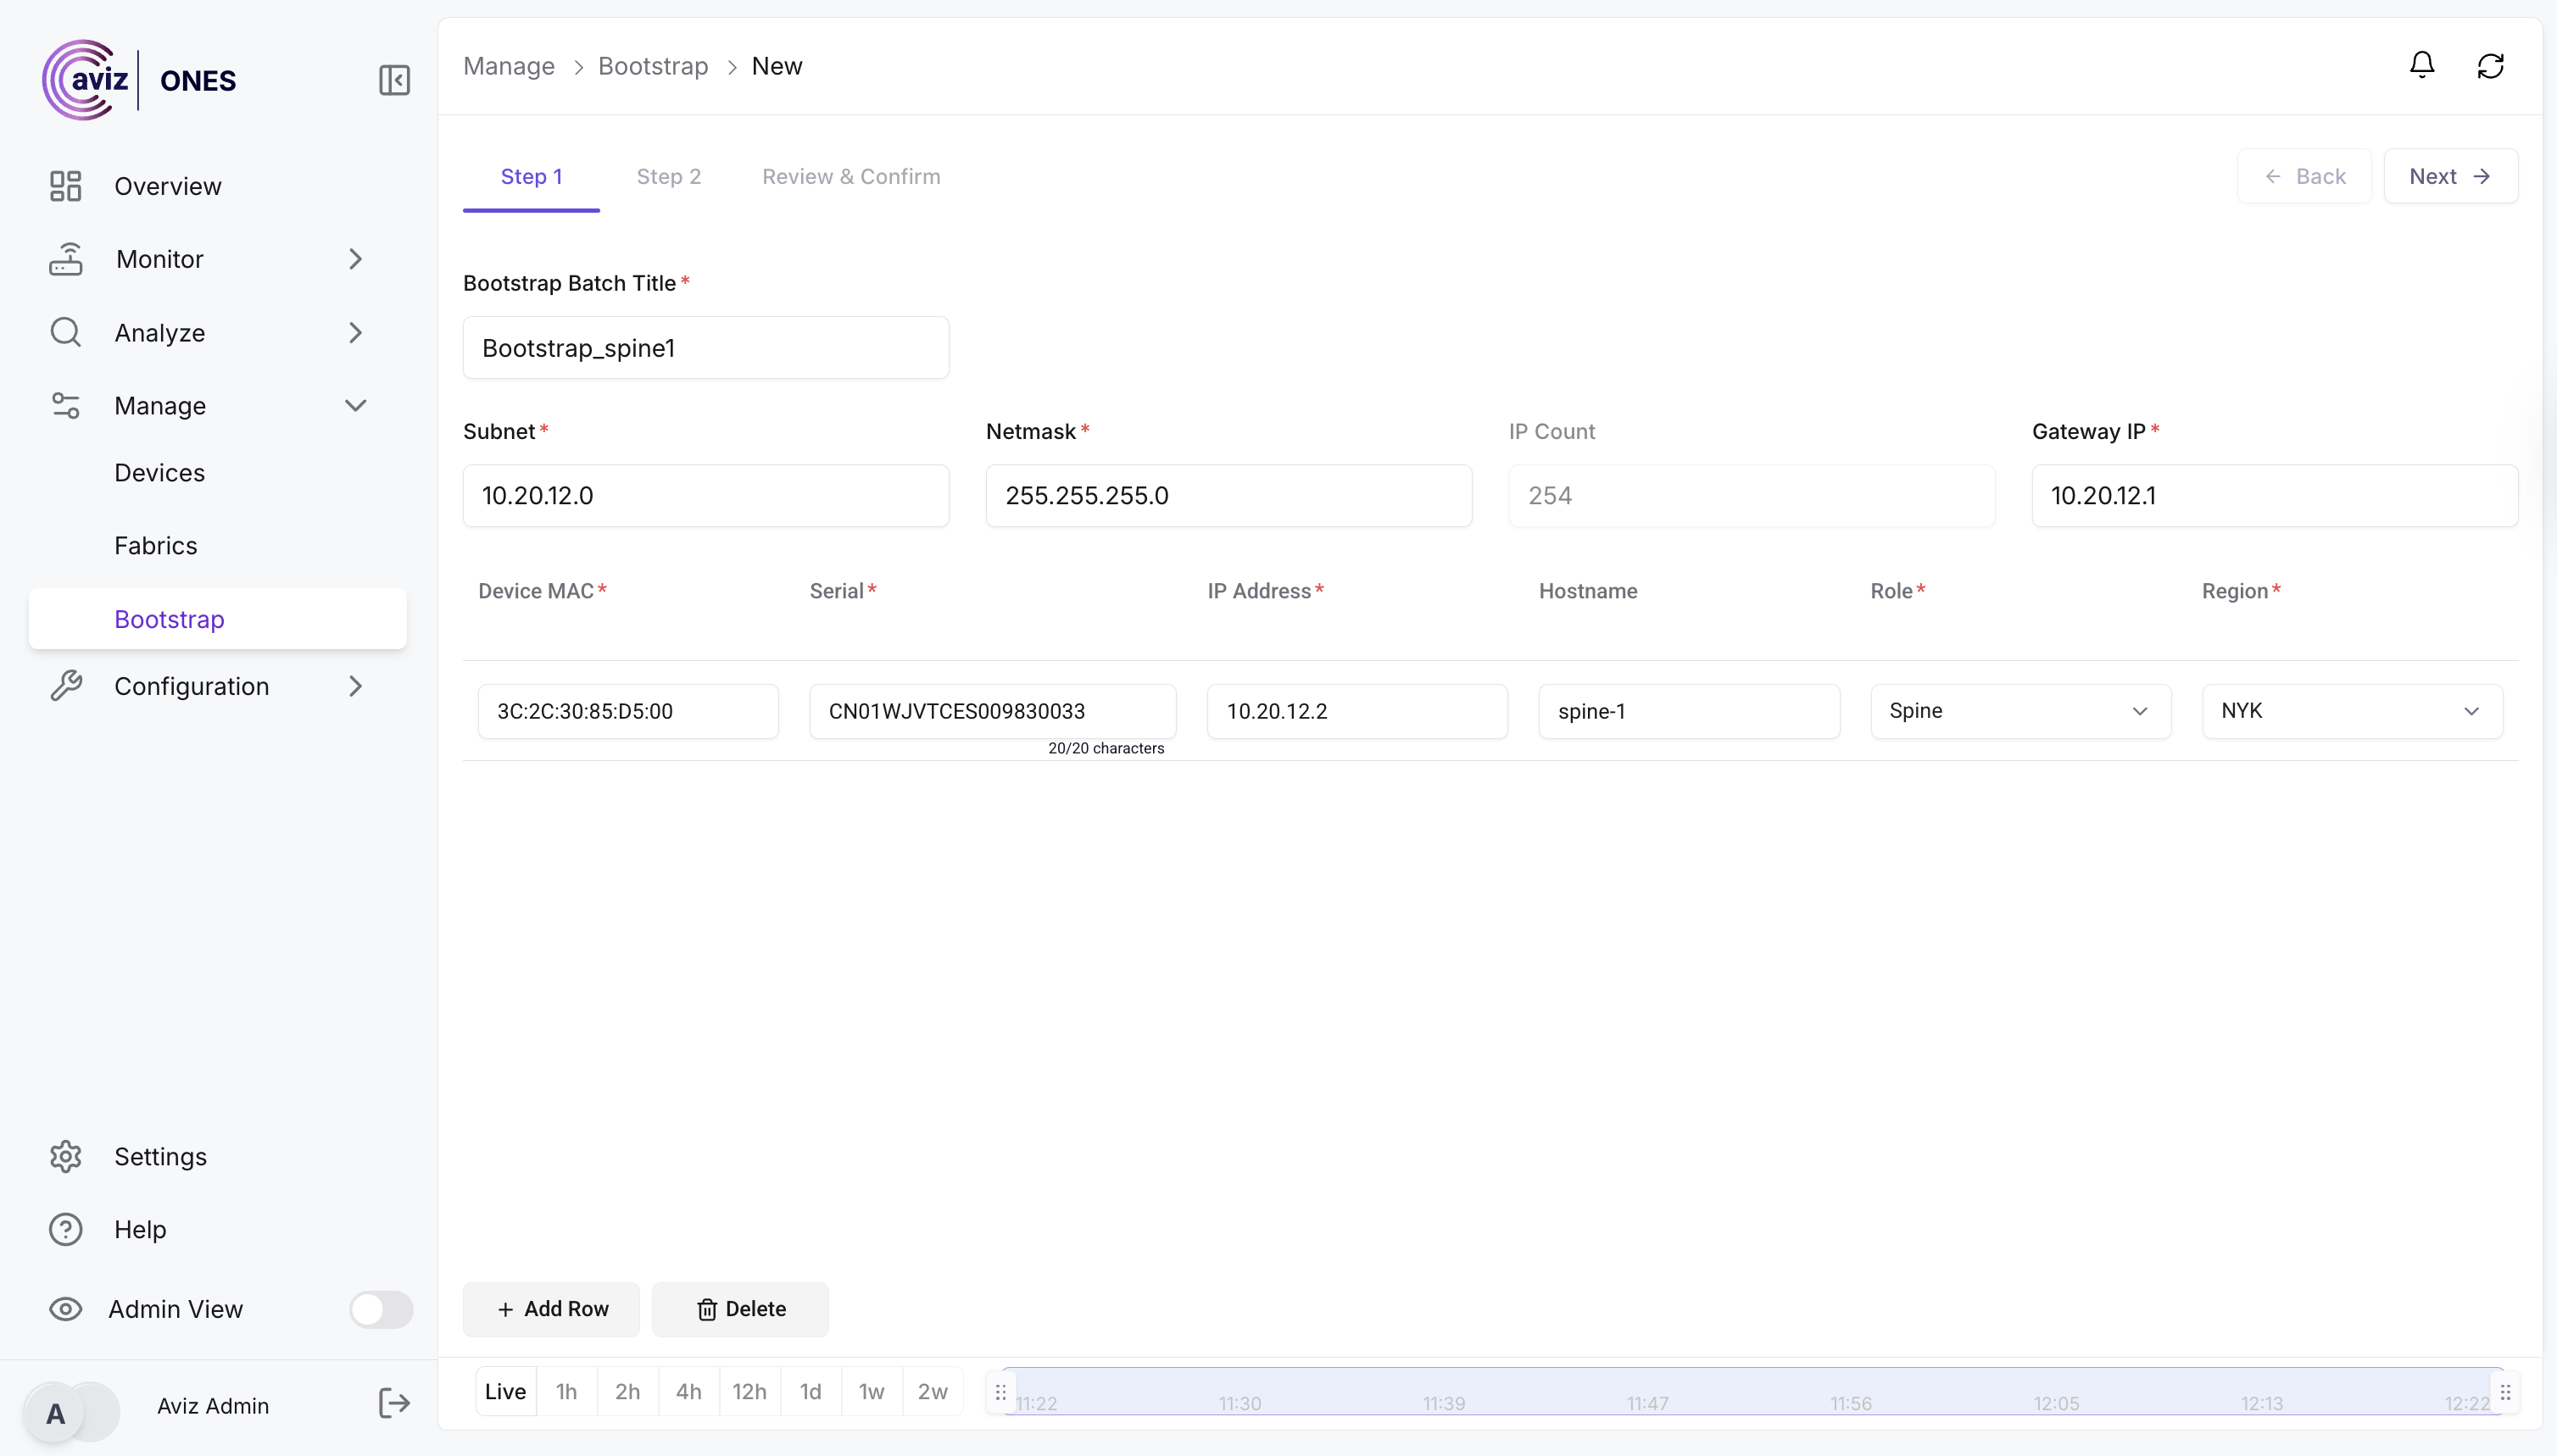Expand the Monitor menu chevron
Image resolution: width=2557 pixels, height=1456 pixels.
[x=355, y=259]
